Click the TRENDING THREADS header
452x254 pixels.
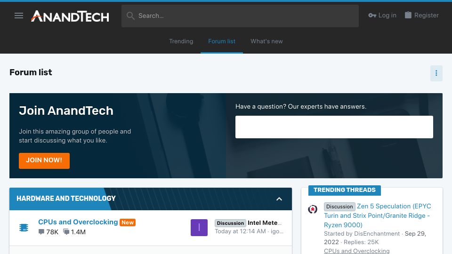pyautogui.click(x=345, y=190)
